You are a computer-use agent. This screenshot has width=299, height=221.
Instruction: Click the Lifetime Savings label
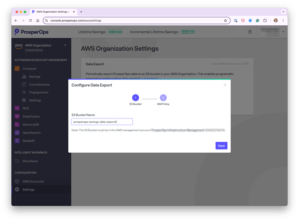pos(92,32)
